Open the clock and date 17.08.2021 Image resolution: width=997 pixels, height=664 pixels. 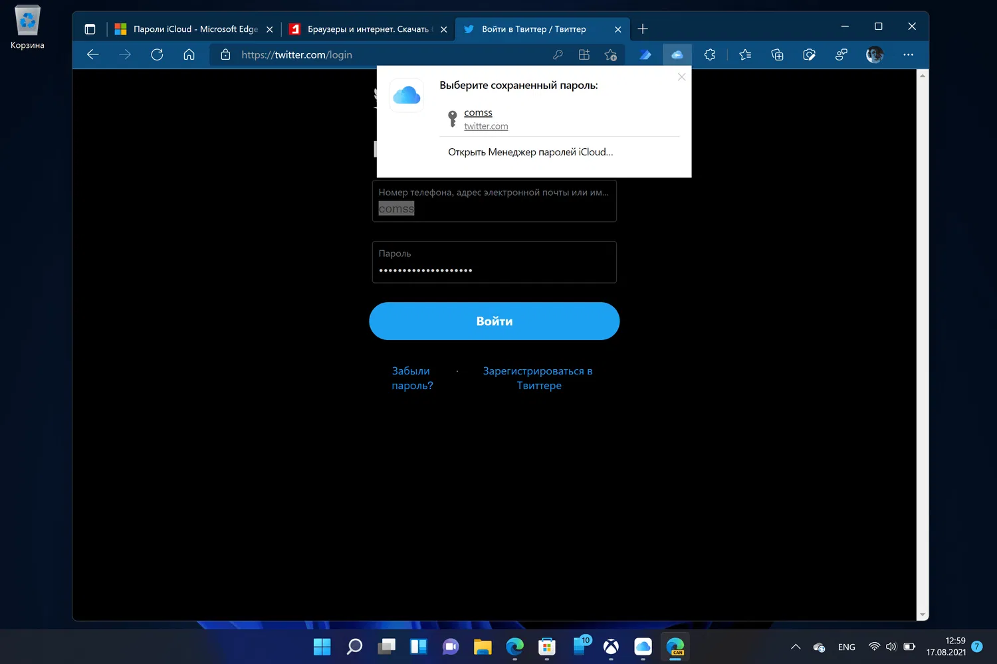pos(946,647)
